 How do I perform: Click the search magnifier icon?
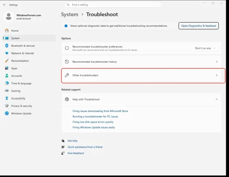point(68,5)
